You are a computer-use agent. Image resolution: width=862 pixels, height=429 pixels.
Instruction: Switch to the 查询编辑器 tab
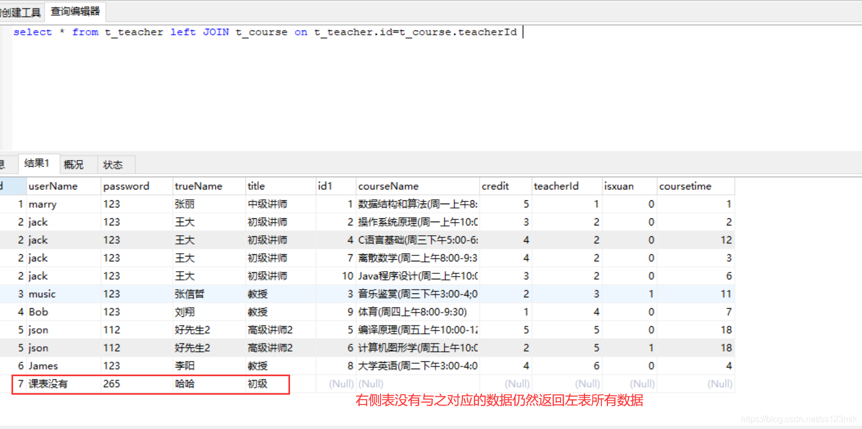click(75, 11)
